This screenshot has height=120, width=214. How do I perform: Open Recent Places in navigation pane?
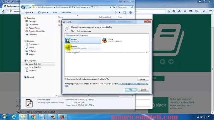click(x=34, y=28)
